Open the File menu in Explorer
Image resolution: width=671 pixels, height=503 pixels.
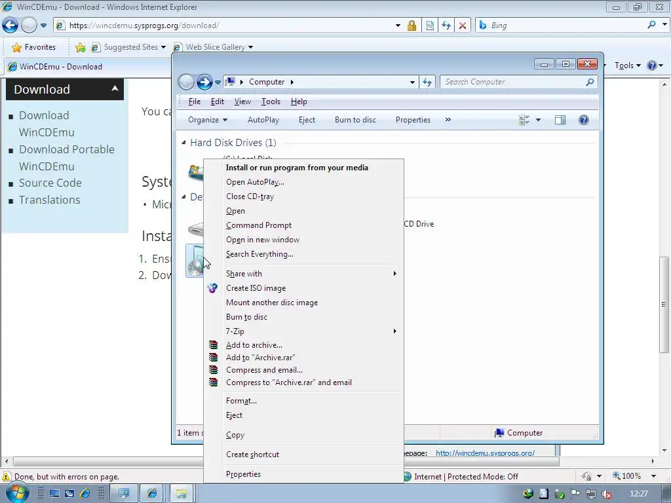[194, 102]
